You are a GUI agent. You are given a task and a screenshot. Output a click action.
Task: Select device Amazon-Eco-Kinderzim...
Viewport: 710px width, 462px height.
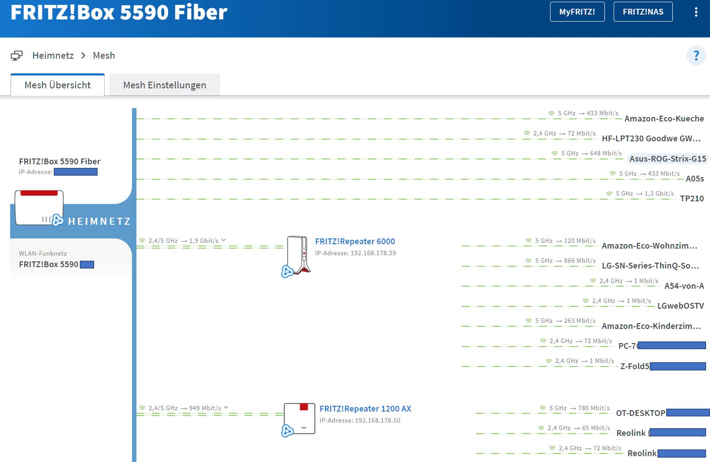pyautogui.click(x=651, y=326)
